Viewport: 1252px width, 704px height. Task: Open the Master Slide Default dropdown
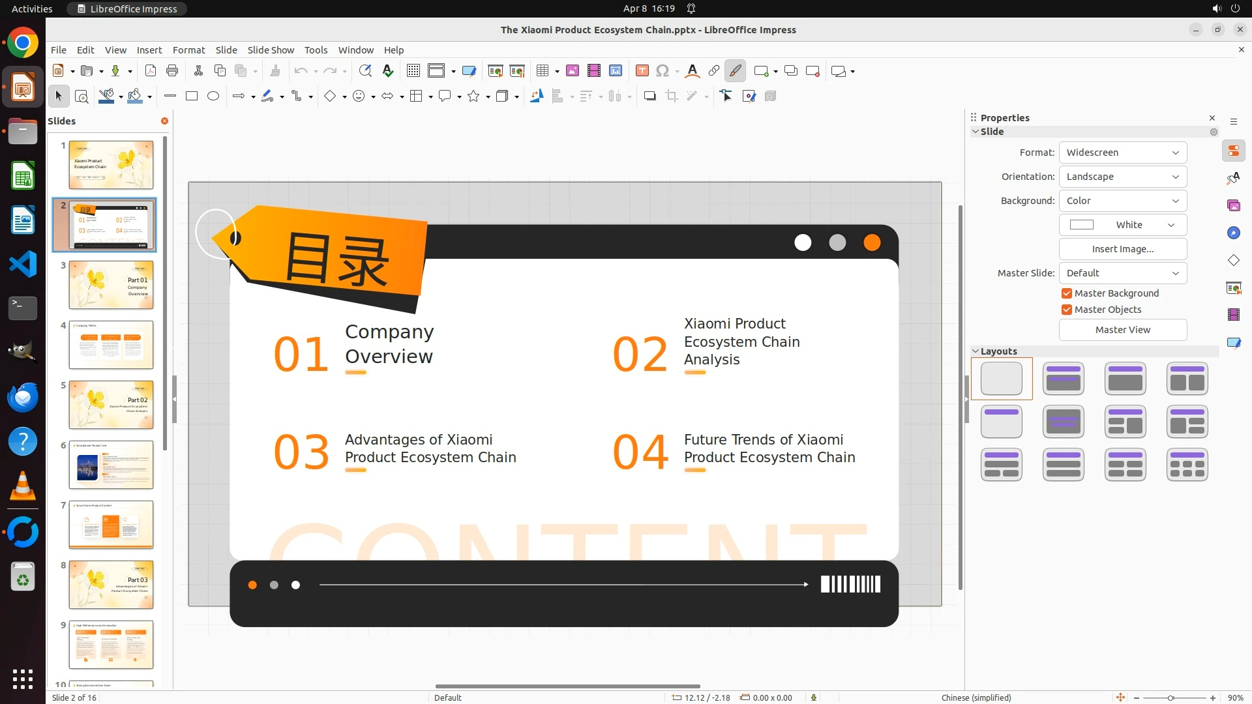(x=1122, y=273)
